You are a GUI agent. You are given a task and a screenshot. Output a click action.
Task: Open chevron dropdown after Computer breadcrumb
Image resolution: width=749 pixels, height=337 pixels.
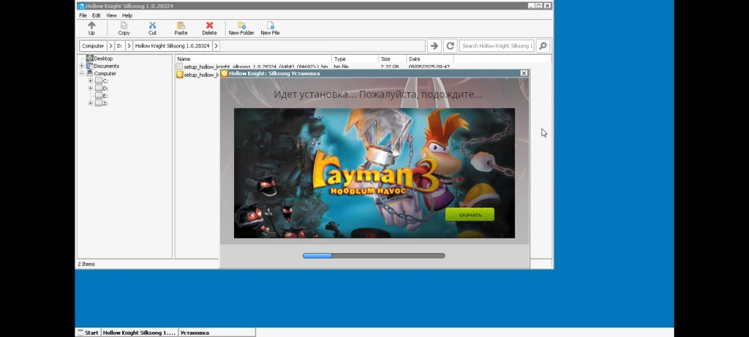(111, 46)
